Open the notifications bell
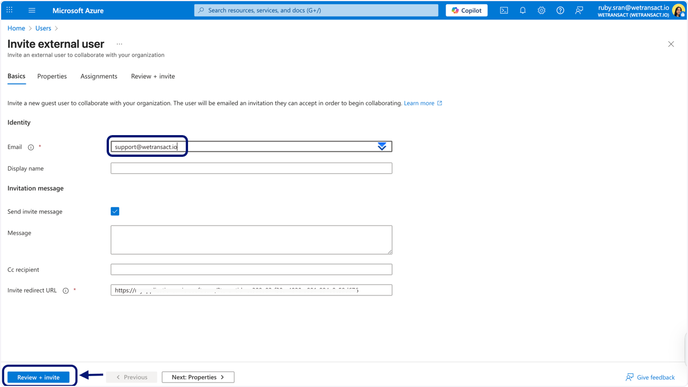The image size is (688, 387). (523, 10)
